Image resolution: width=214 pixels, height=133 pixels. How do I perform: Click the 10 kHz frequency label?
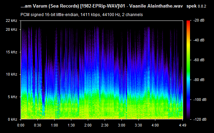point(11,74)
